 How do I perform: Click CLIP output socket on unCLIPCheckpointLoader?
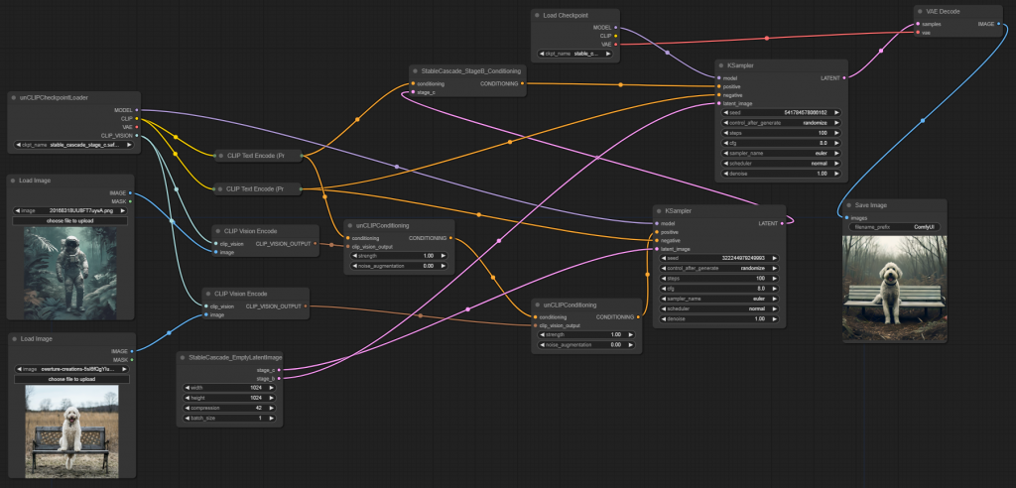(137, 119)
